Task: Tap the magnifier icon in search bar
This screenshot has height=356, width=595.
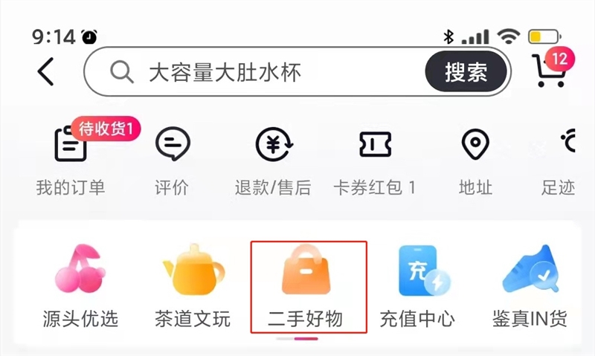Action: point(121,71)
